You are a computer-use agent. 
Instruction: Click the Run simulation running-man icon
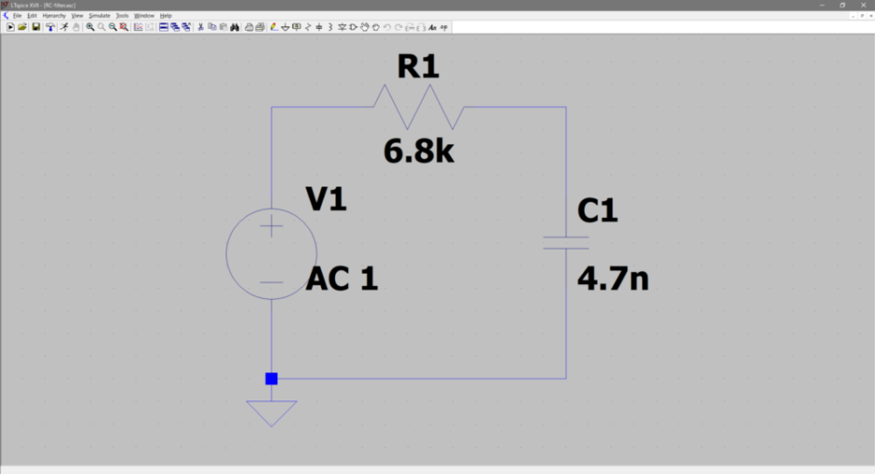pos(64,27)
